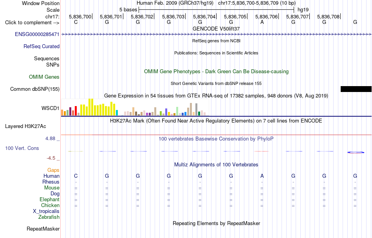Open '100 vertebrates Basewise Conservation by PhyloP' title

(x=216, y=139)
